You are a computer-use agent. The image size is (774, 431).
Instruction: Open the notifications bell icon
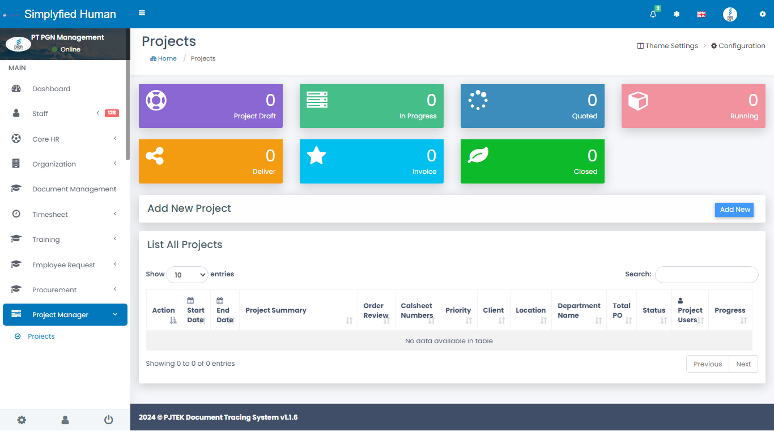coord(653,14)
